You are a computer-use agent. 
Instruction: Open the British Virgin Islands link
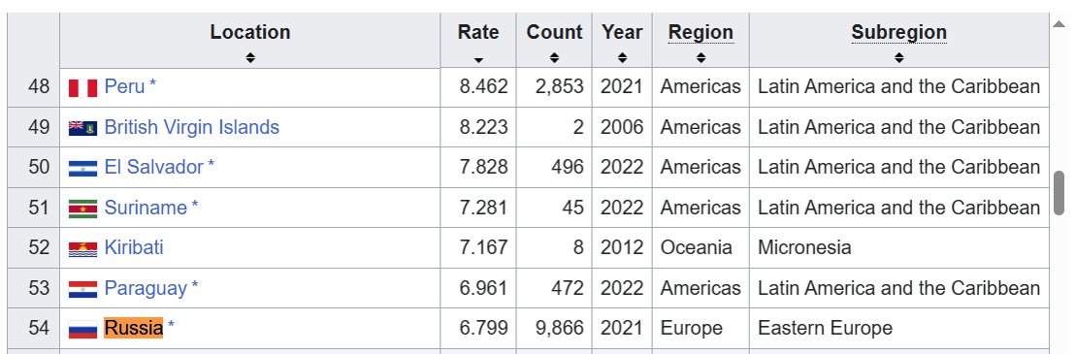pos(191,128)
